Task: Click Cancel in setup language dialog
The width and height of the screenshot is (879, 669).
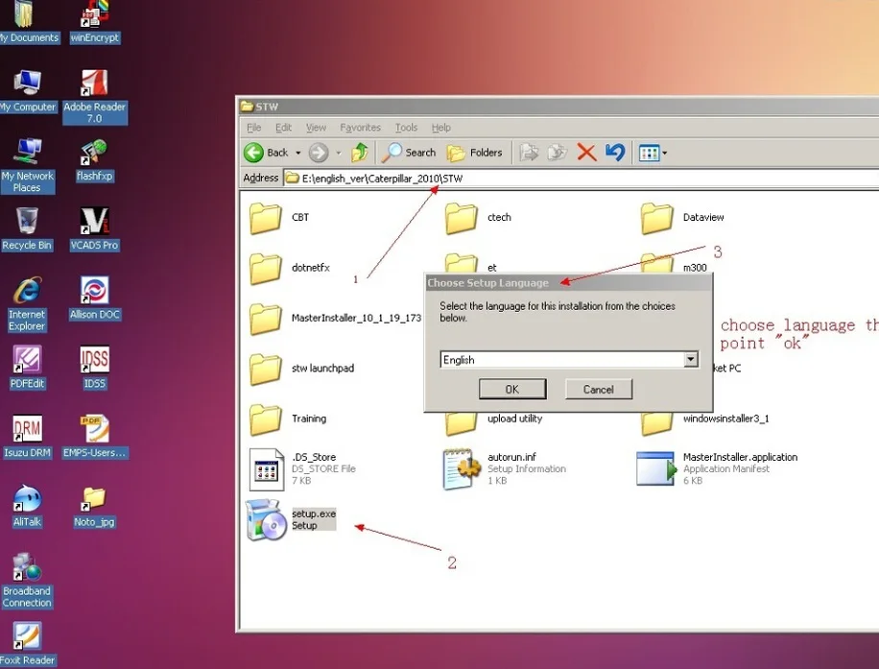Action: point(599,389)
